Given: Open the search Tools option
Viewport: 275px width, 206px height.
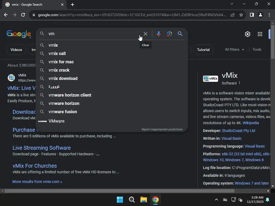Looking at the screenshot, I should click(257, 49).
